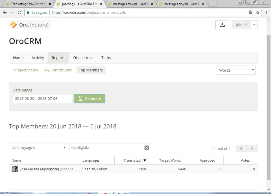
Task: Click the Chrome user profile icon
Action: point(241,2)
